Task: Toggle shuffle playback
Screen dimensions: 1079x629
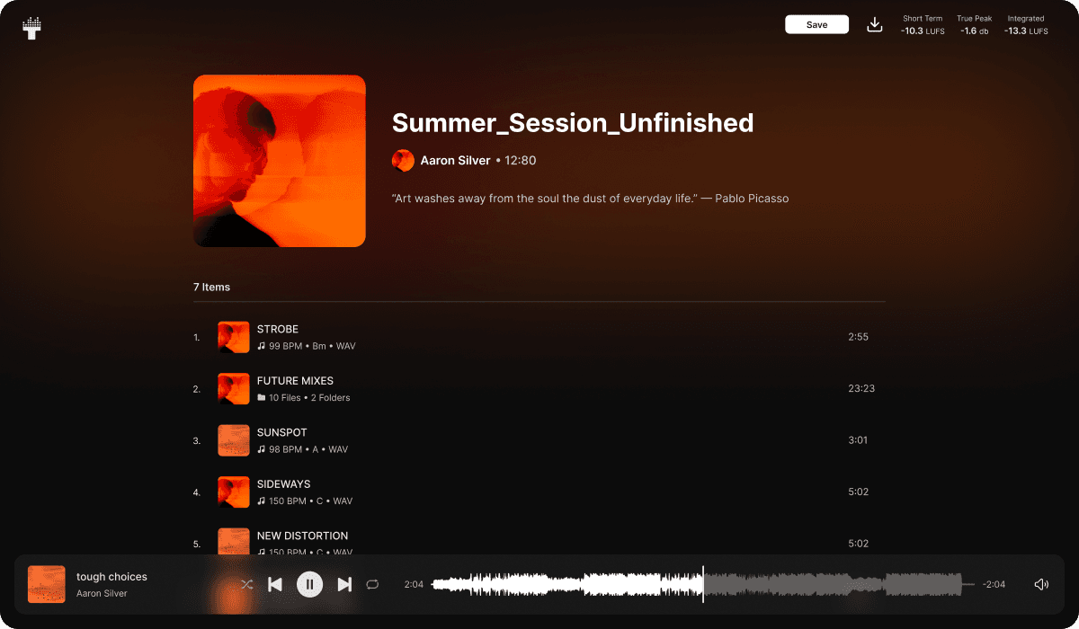Action: pos(246,584)
